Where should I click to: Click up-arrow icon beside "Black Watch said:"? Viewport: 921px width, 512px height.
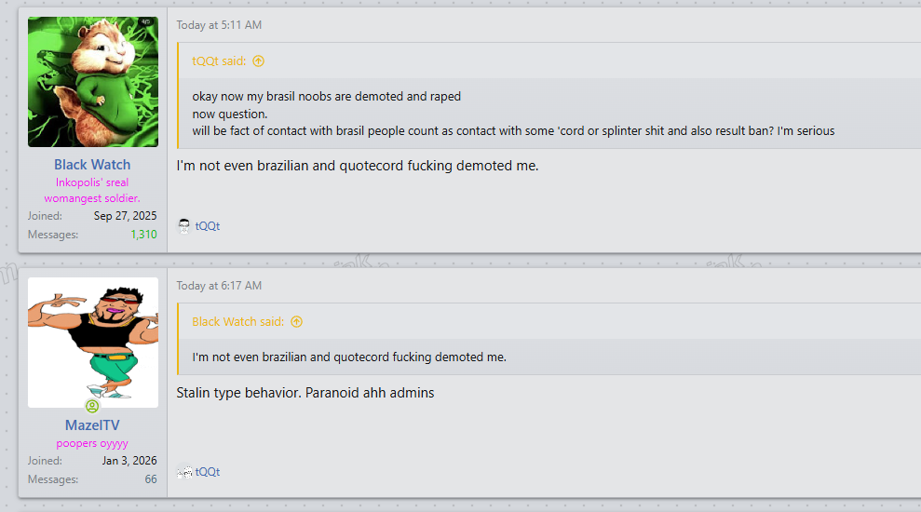coord(296,322)
